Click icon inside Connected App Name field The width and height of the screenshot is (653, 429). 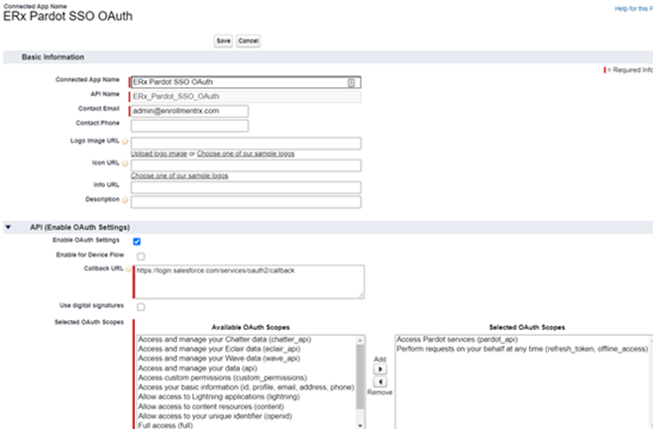[x=352, y=82]
